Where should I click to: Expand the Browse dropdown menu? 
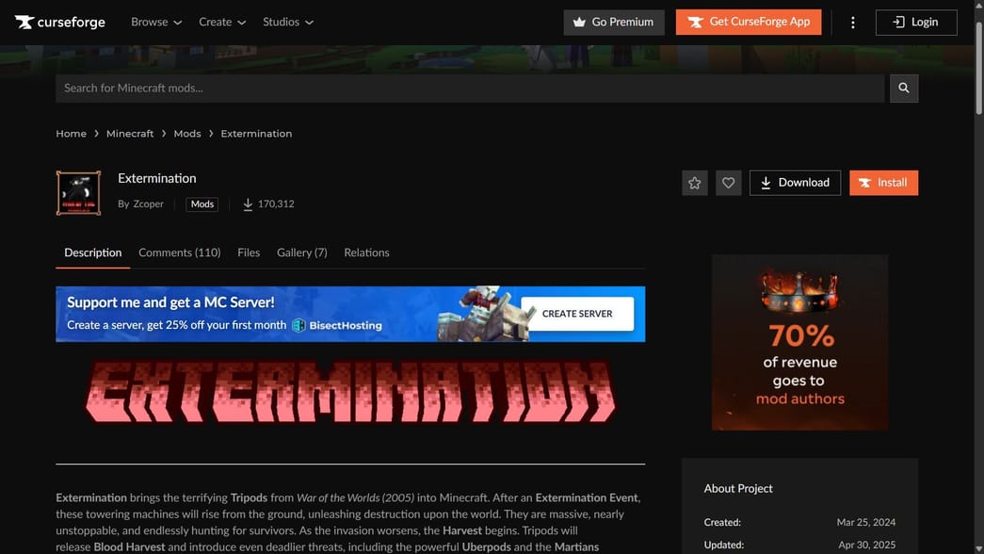coord(155,21)
